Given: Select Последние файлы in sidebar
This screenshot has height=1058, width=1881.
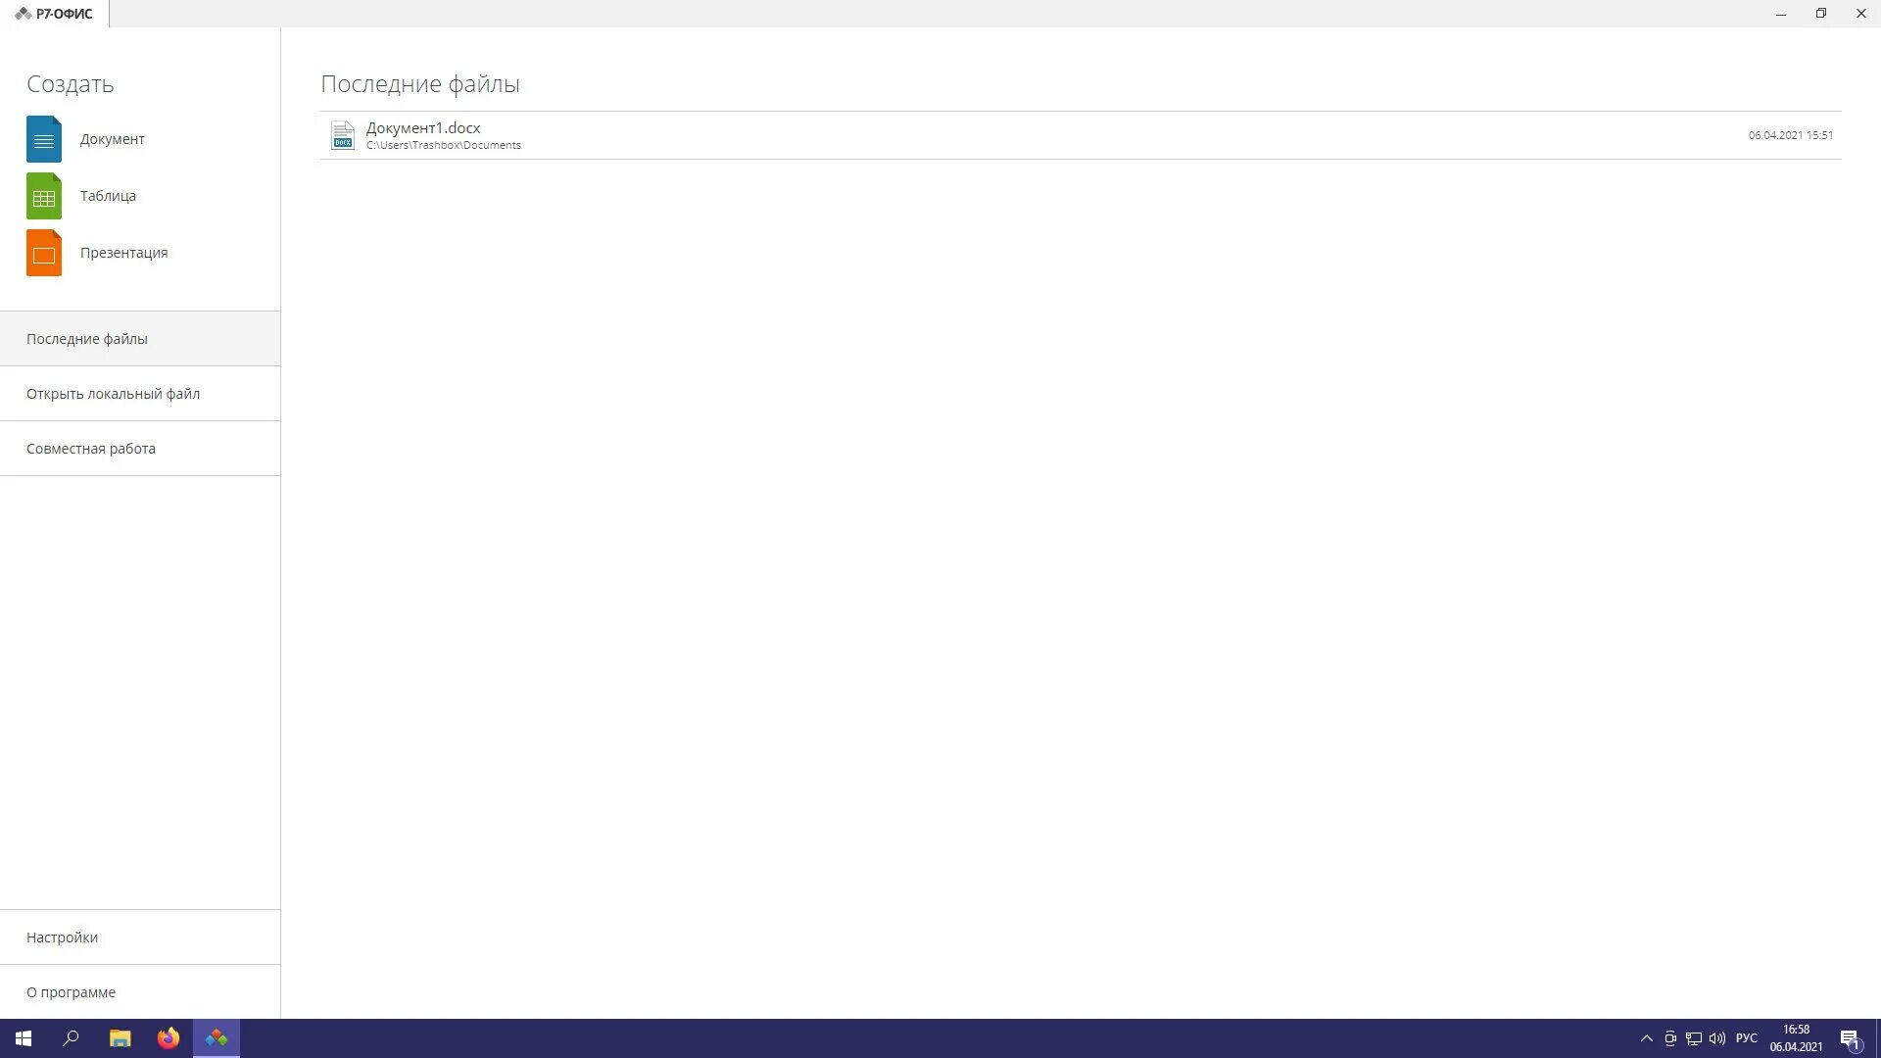Looking at the screenshot, I should [87, 339].
